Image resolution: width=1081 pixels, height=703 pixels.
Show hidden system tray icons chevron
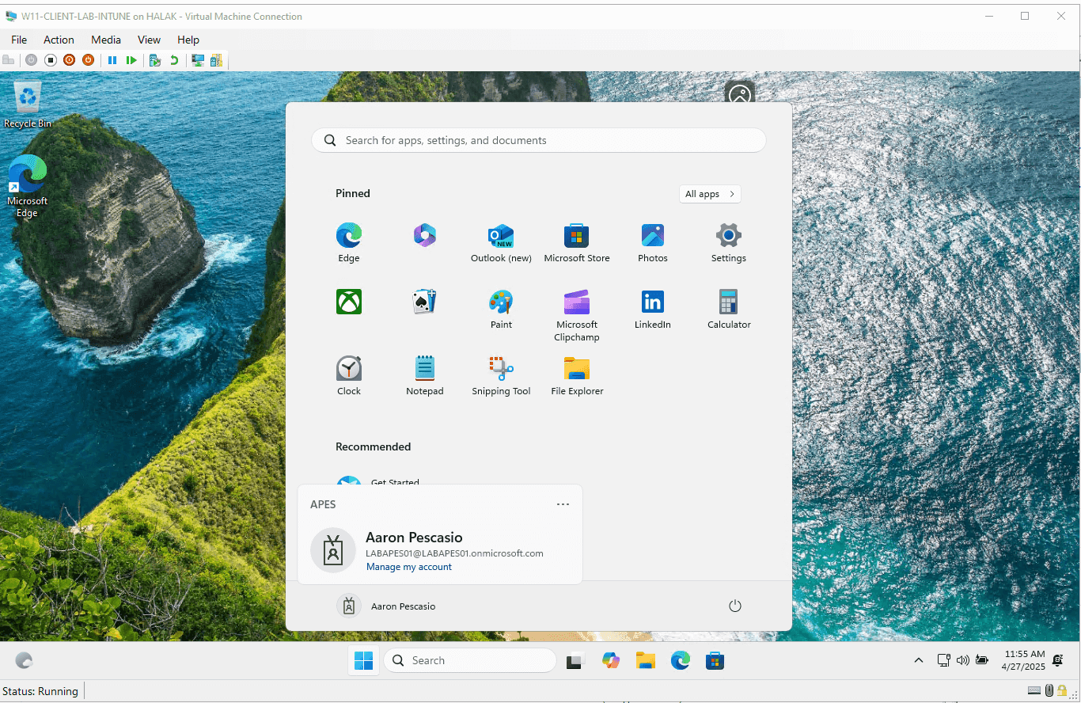(918, 660)
